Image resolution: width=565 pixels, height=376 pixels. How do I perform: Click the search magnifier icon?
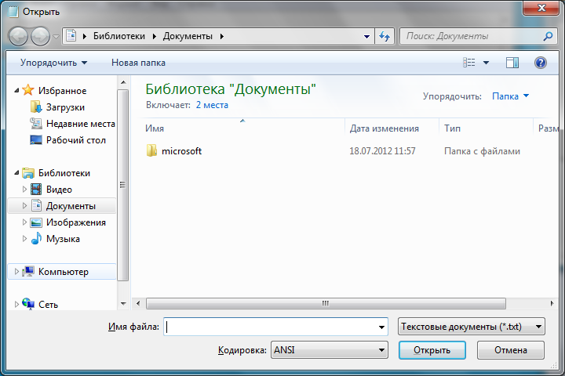click(548, 36)
